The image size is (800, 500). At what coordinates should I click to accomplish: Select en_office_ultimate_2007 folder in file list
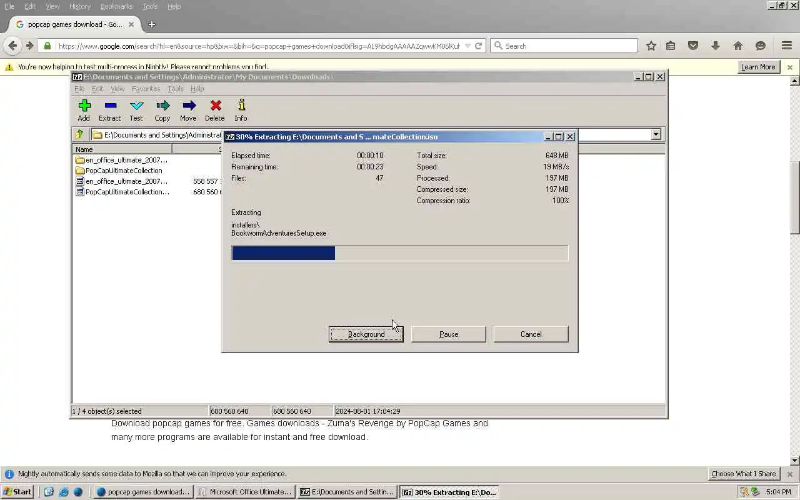[x=121, y=160]
